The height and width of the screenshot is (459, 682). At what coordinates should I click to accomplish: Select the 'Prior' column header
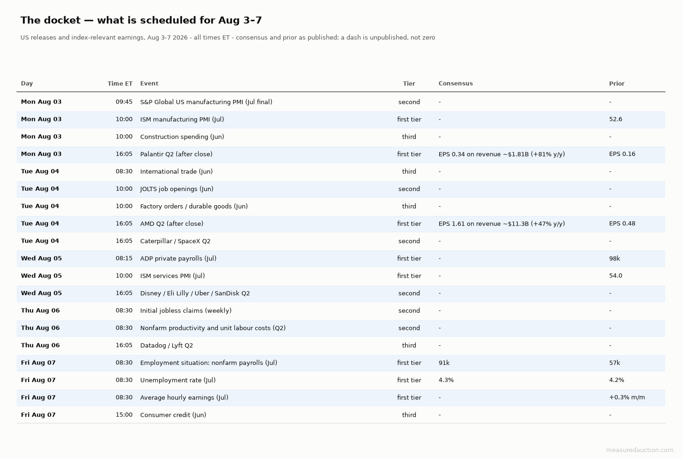point(616,83)
